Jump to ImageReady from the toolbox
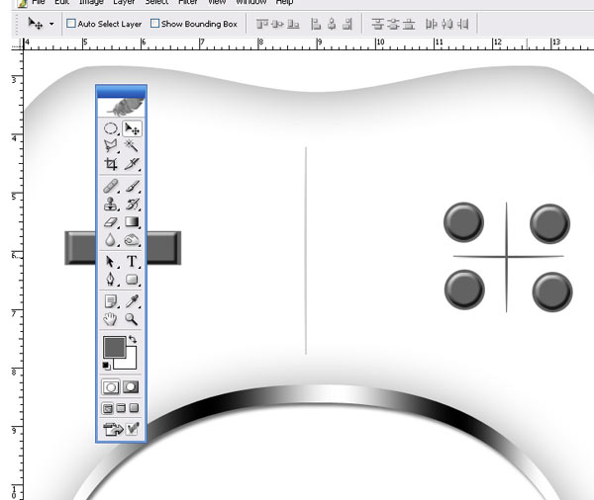Screen dimensions: 594x500 pos(113,429)
